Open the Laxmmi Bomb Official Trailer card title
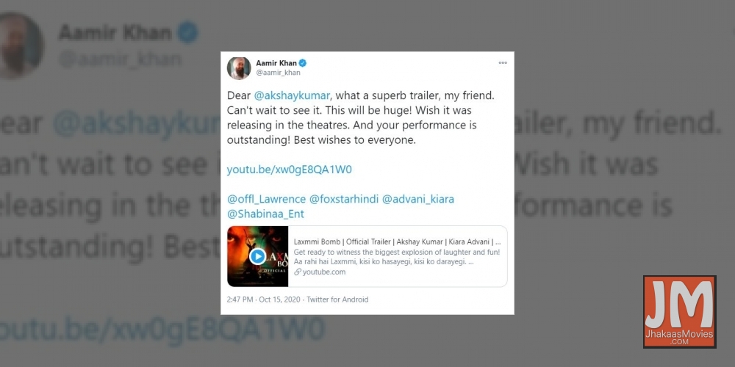The image size is (735, 367). [397, 242]
